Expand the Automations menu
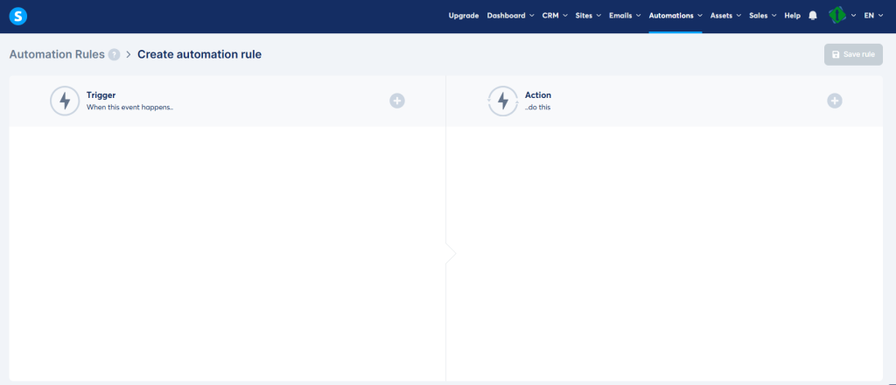The width and height of the screenshot is (896, 385). click(x=675, y=16)
